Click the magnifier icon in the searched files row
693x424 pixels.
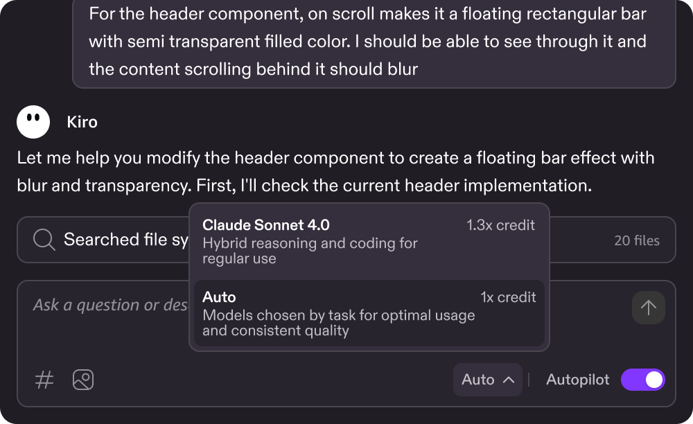pyautogui.click(x=44, y=239)
